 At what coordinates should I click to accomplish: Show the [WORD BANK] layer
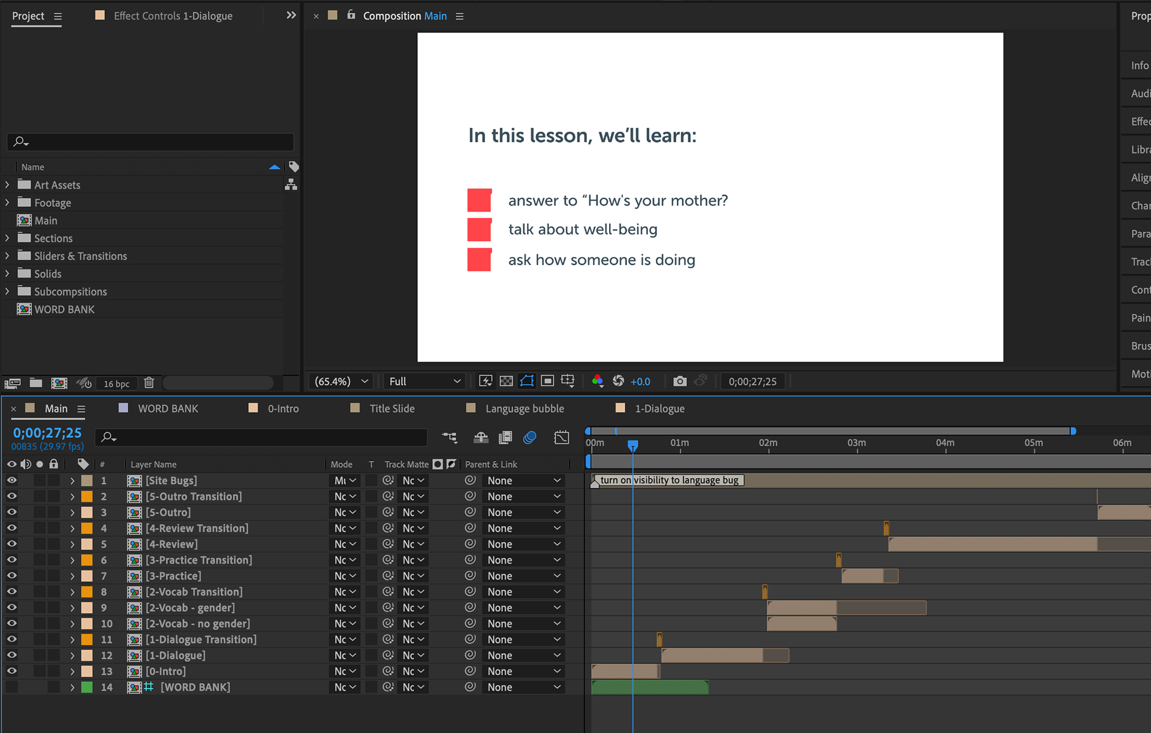click(x=11, y=687)
